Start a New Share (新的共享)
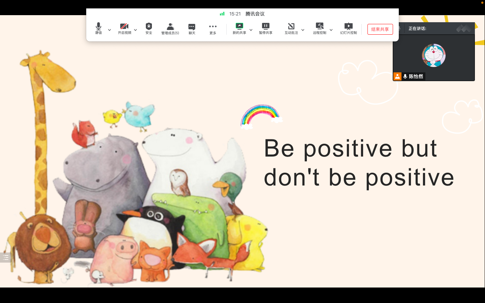This screenshot has height=303, width=485. click(239, 28)
